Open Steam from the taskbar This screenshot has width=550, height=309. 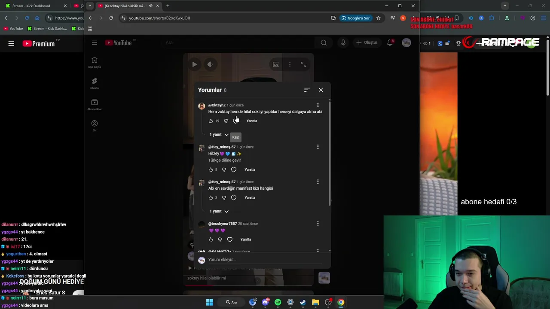click(303, 302)
